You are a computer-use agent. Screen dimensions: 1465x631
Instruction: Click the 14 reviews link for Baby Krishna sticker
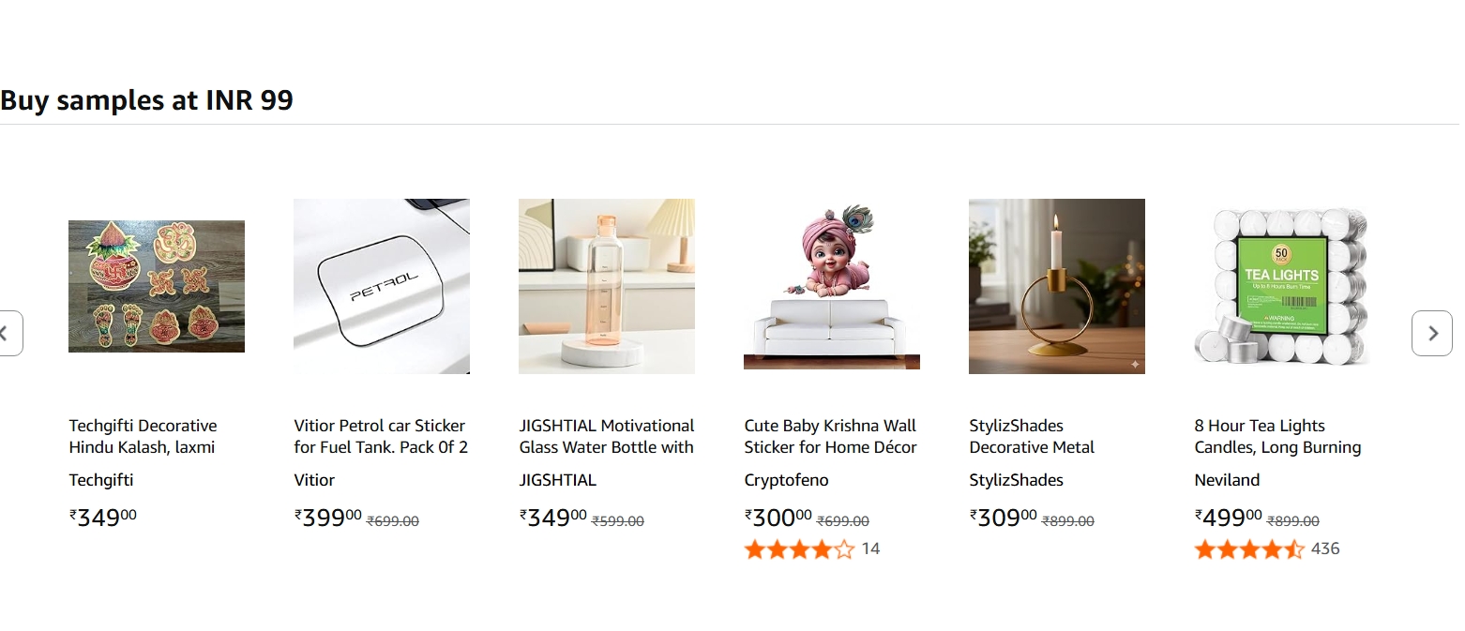[872, 548]
